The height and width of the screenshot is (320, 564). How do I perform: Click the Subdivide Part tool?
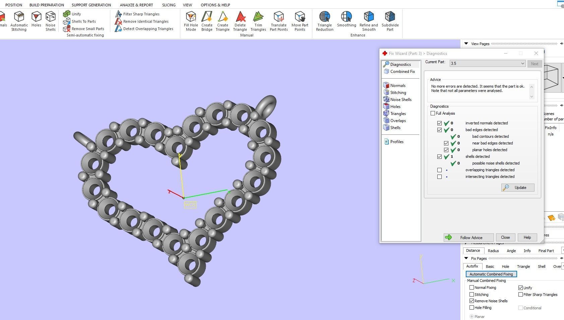(390, 21)
